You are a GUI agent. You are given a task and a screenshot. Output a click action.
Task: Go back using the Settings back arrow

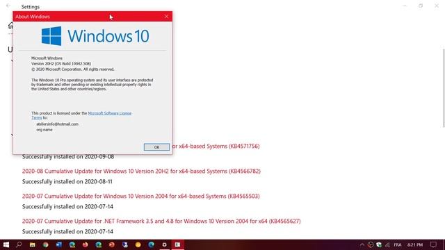pos(8,6)
